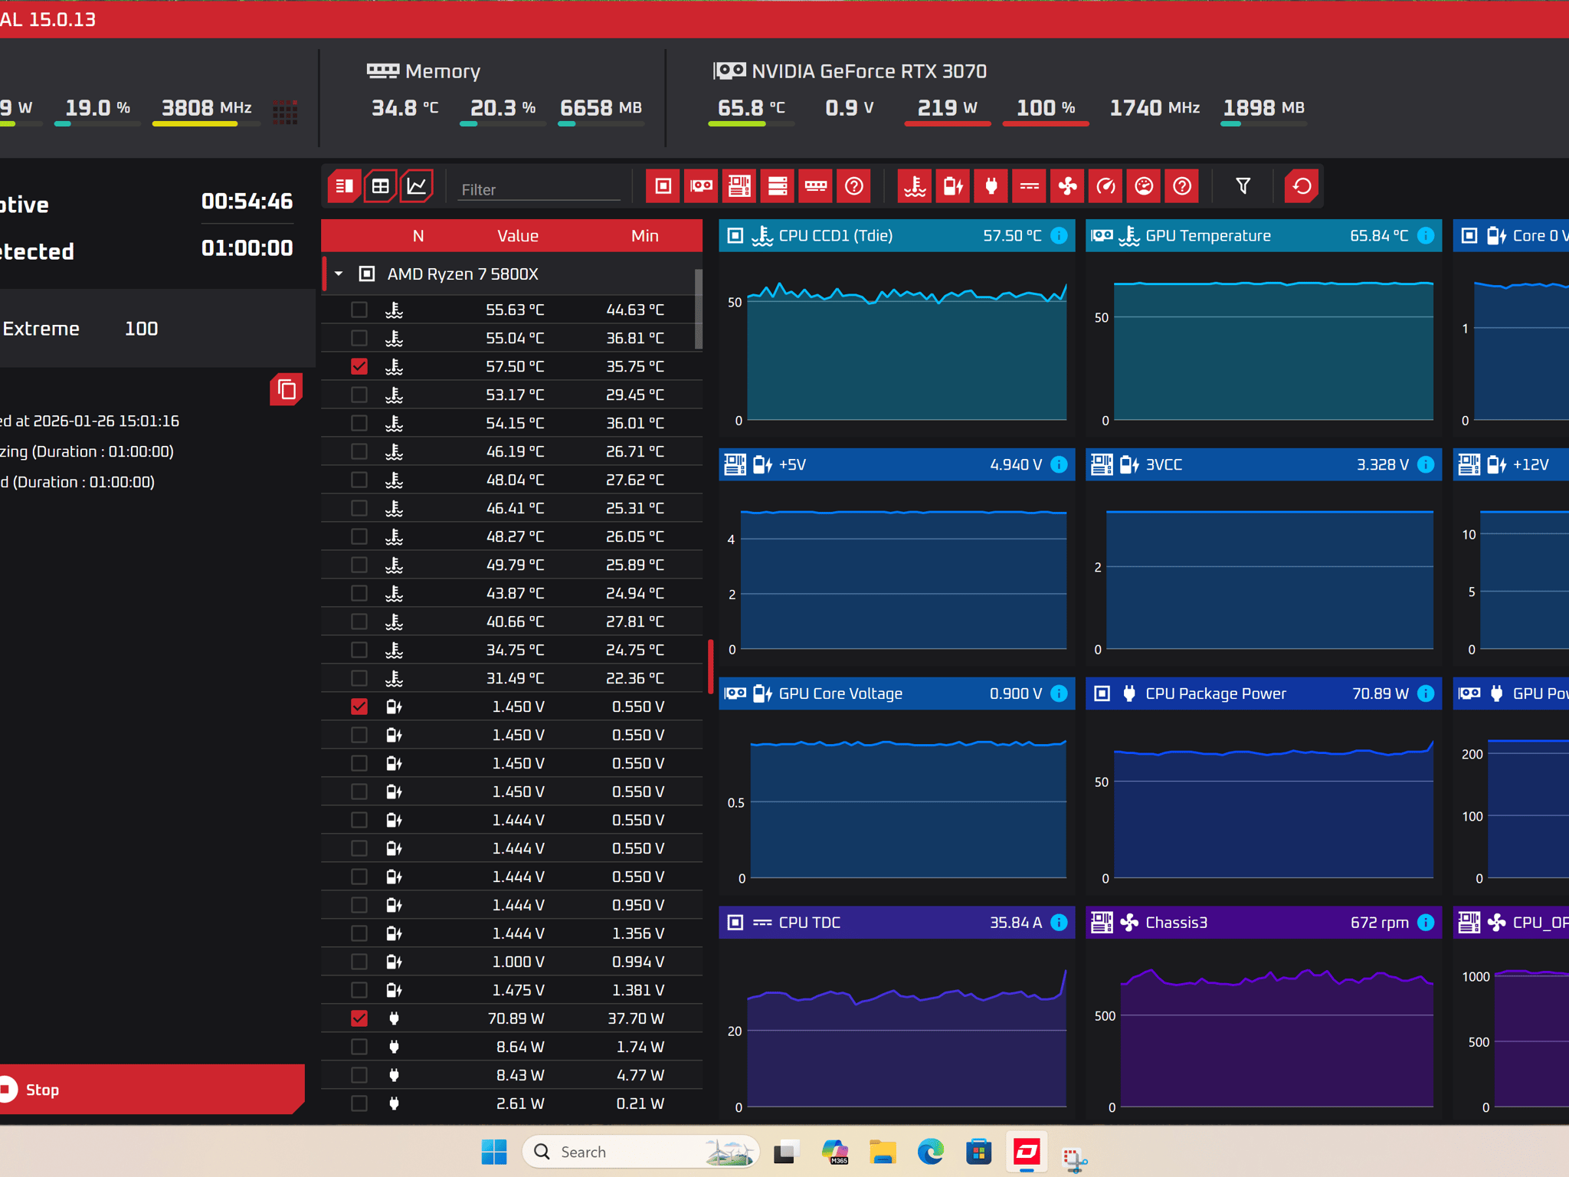Image resolution: width=1569 pixels, height=1177 pixels.
Task: Click the sensor list vertical scrollbar thumb
Action: 699,309
